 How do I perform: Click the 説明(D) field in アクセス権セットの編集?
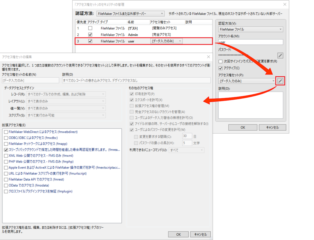136,81
